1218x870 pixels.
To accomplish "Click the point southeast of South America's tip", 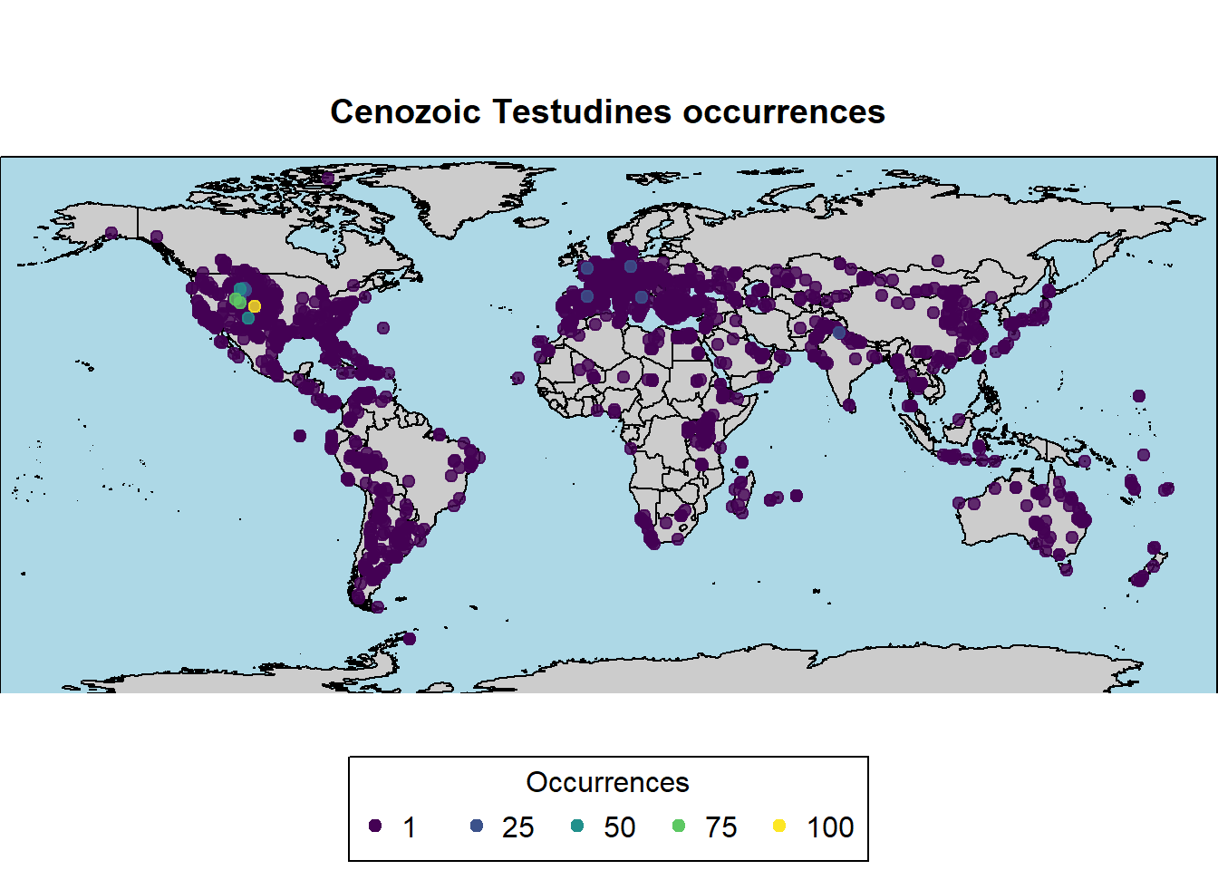I will 409,639.
